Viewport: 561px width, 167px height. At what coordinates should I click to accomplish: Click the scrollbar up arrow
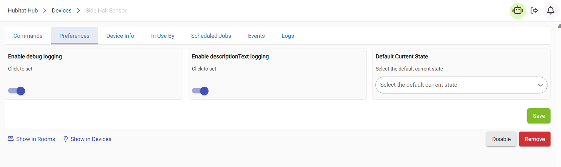coord(559,26)
